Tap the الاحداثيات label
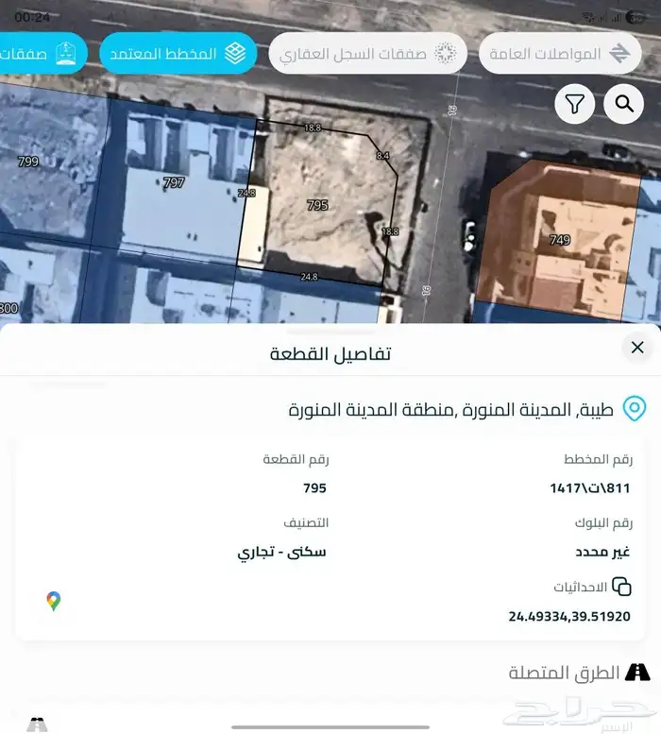The height and width of the screenshot is (734, 661). coord(580,587)
